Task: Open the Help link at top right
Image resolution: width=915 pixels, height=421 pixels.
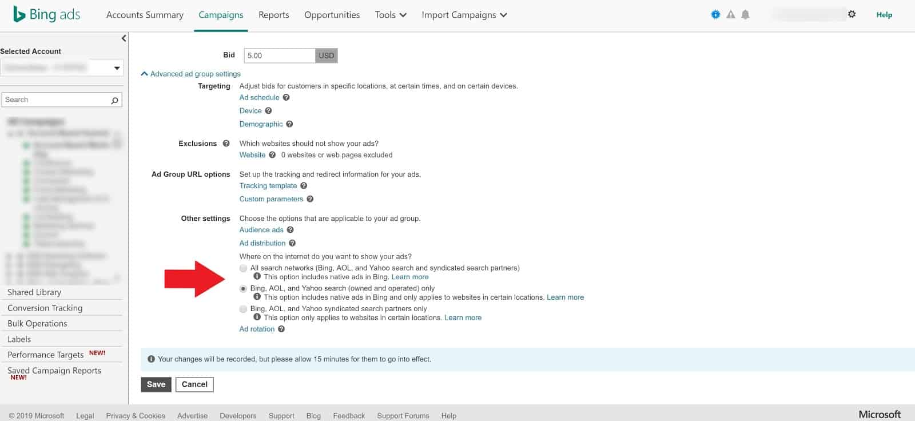Action: (x=884, y=15)
